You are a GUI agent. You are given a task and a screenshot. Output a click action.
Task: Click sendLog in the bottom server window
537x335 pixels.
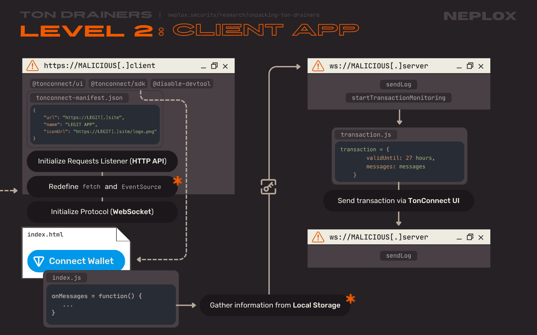[398, 256]
